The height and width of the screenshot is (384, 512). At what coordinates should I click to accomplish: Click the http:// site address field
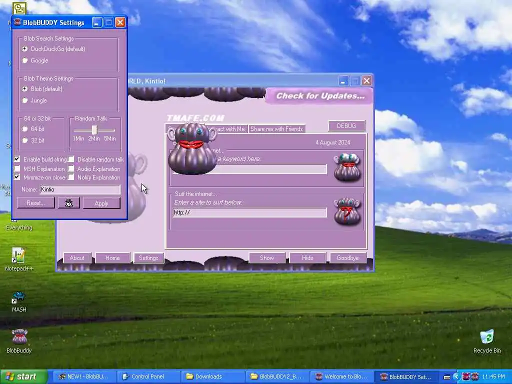[x=249, y=212]
